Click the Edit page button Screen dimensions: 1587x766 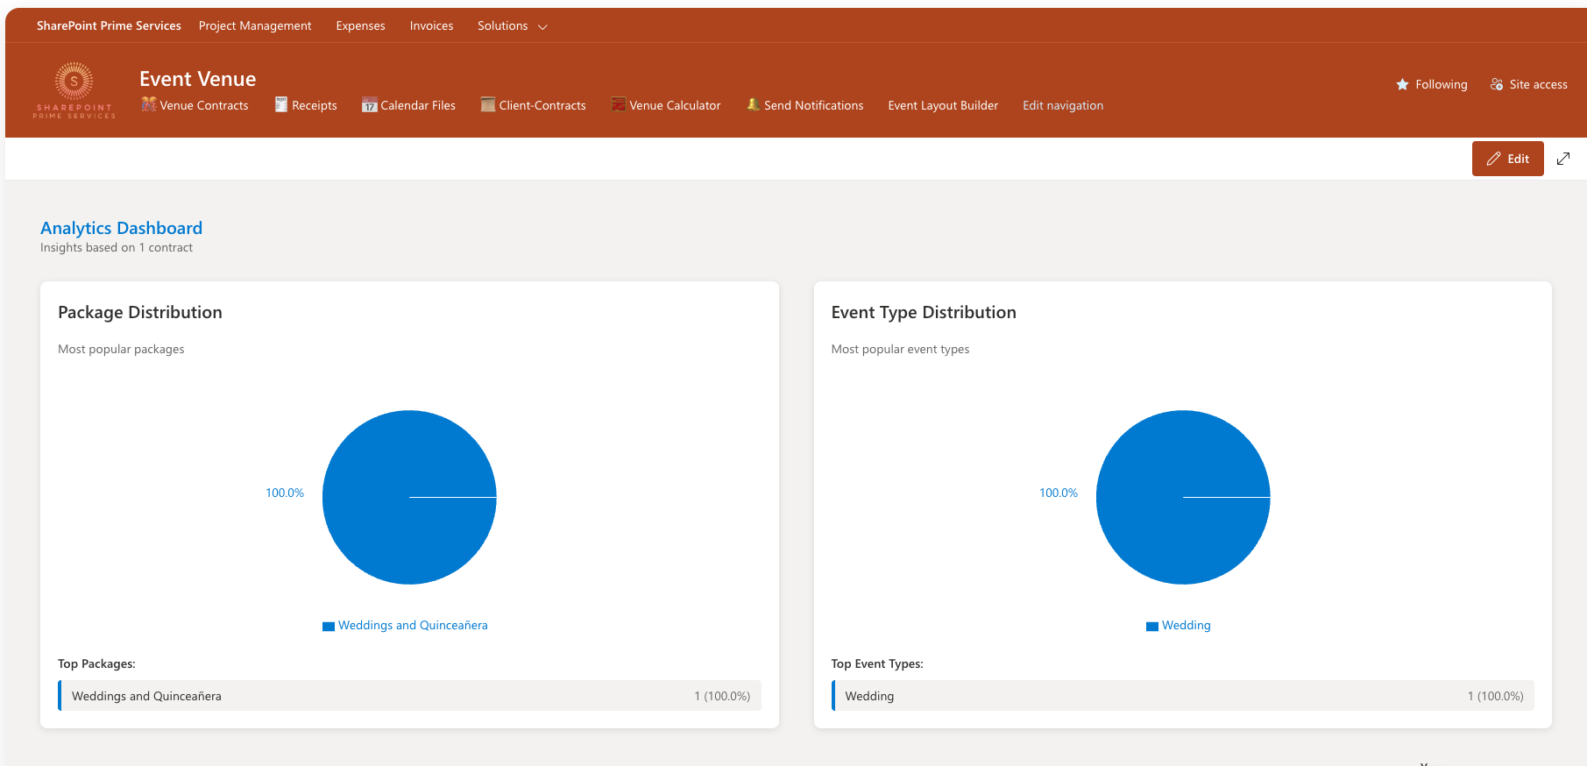pyautogui.click(x=1507, y=159)
